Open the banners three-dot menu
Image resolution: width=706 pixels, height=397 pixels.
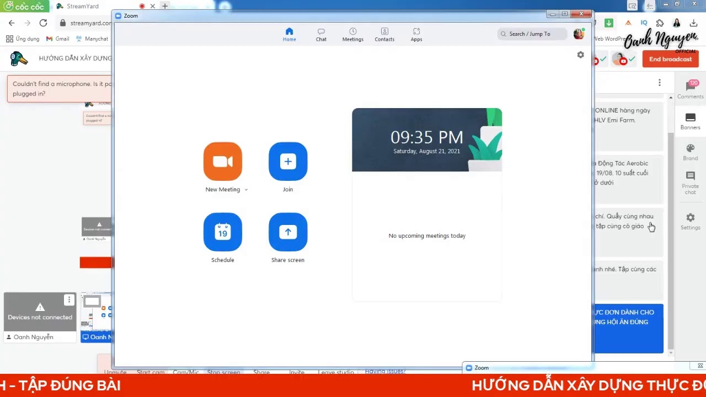[x=659, y=83]
